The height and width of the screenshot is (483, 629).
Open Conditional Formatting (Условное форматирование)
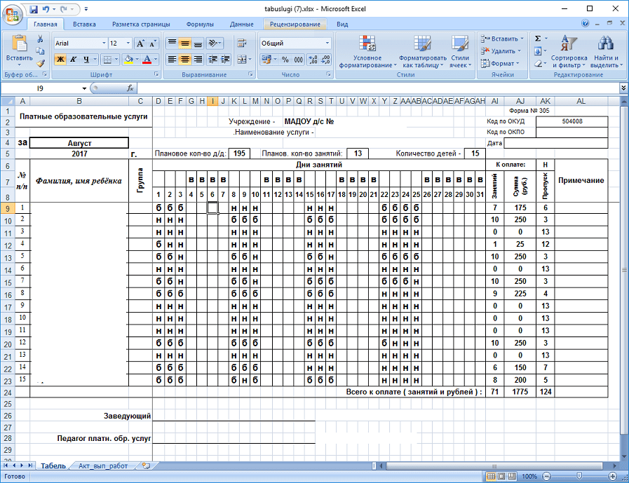click(x=367, y=52)
